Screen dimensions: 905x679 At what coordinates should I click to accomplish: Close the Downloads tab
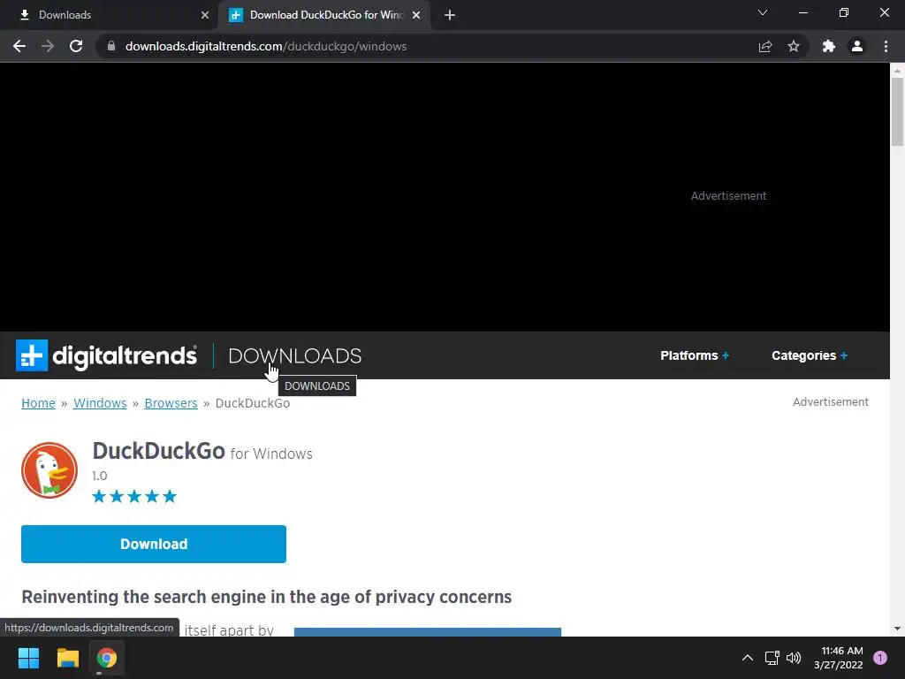[205, 15]
